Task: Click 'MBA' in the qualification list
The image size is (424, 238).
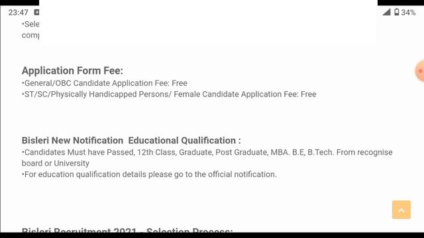Action: (280, 152)
